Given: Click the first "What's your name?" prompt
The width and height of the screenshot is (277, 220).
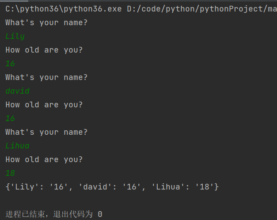Looking at the screenshot, I should click(46, 23).
